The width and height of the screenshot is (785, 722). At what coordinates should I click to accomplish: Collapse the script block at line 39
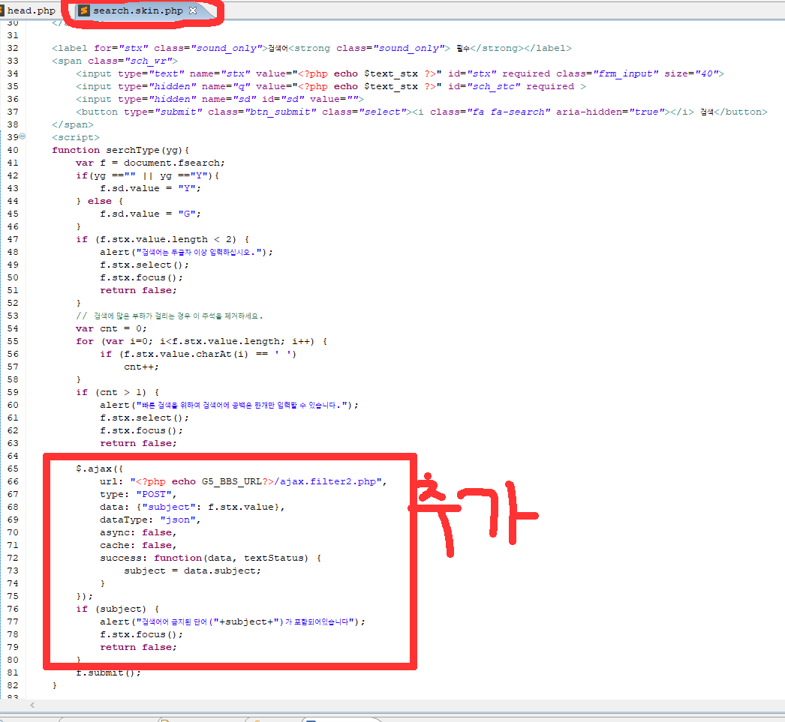pyautogui.click(x=22, y=137)
